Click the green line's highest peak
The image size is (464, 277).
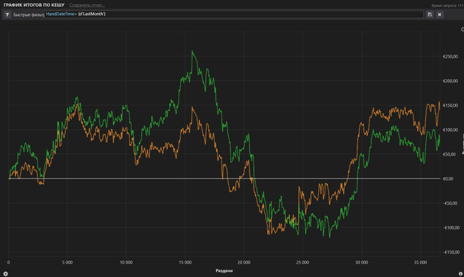(192, 51)
